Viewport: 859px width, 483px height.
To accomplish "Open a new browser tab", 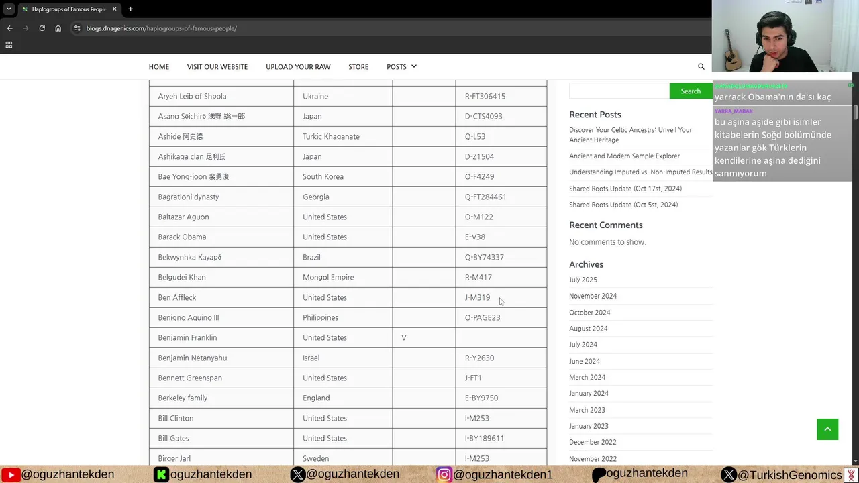I will coord(130,9).
